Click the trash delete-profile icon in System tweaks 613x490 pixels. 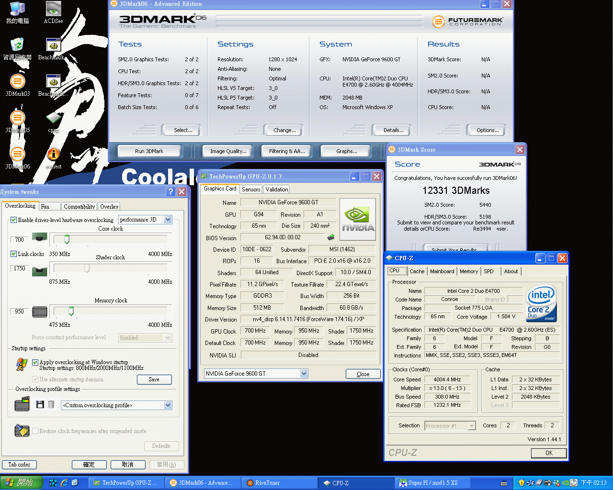(51, 405)
